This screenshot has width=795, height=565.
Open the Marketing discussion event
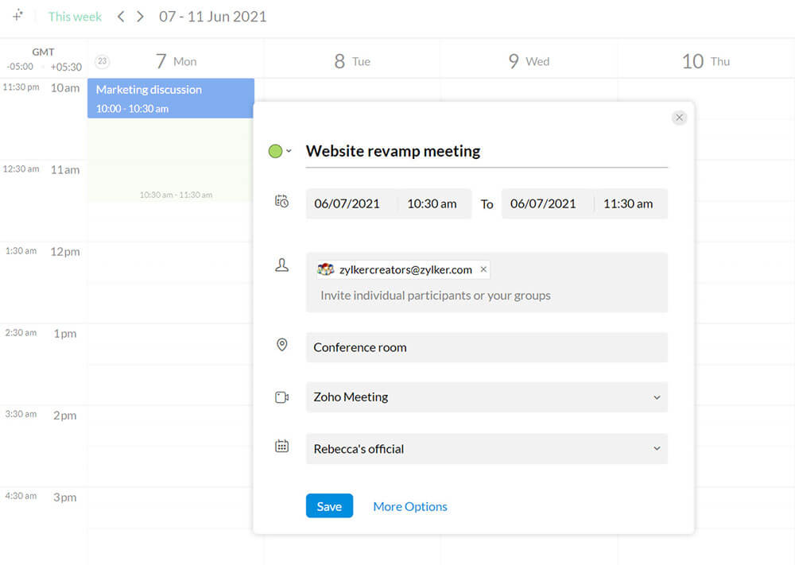[x=170, y=98]
